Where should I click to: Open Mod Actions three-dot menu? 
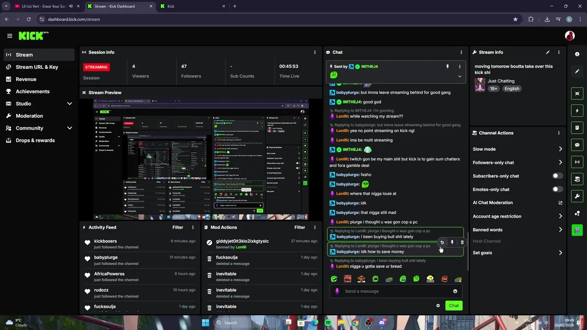point(315,227)
